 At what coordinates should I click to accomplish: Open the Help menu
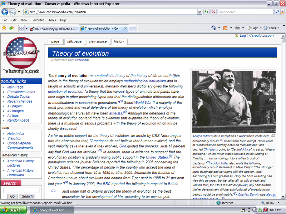tap(63, 20)
